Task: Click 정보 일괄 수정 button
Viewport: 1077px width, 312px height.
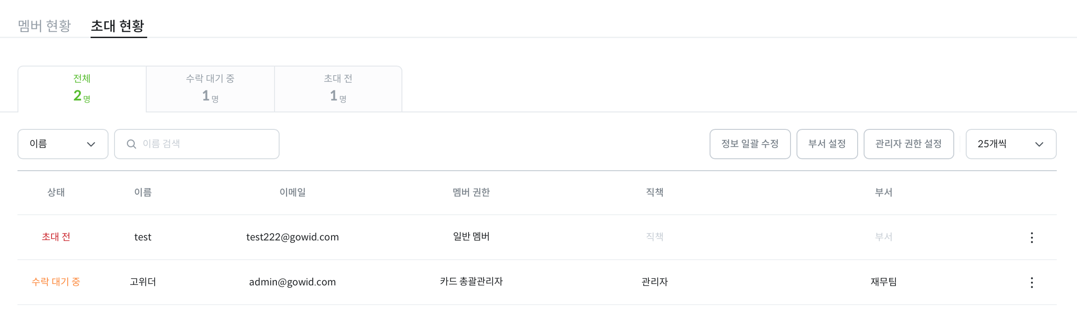Action: point(750,144)
